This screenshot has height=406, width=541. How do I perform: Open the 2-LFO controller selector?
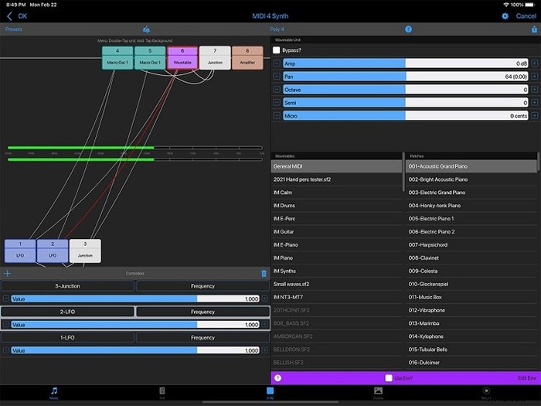click(68, 312)
